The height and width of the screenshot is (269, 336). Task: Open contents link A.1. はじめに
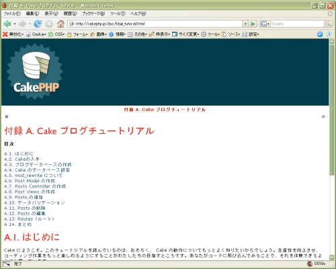19,154
